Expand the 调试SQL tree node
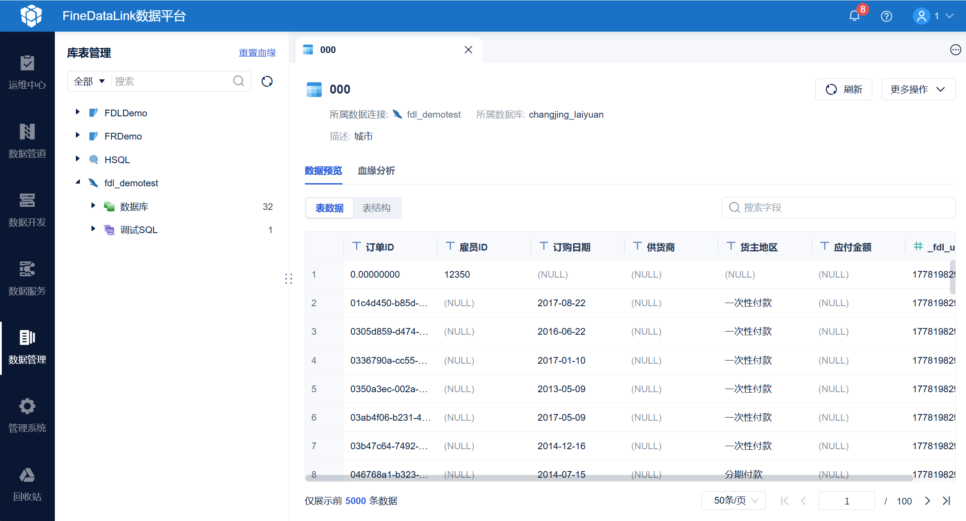The height and width of the screenshot is (521, 966). point(93,229)
